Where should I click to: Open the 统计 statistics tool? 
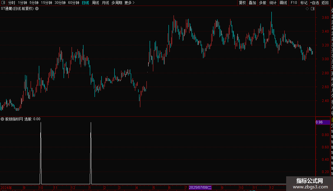(x=273, y=3)
